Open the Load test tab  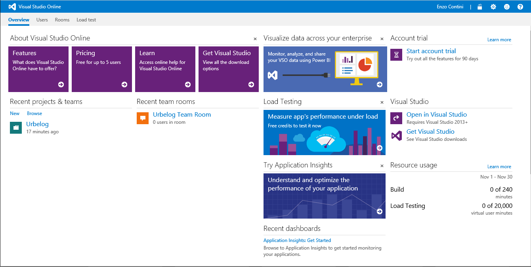(86, 20)
